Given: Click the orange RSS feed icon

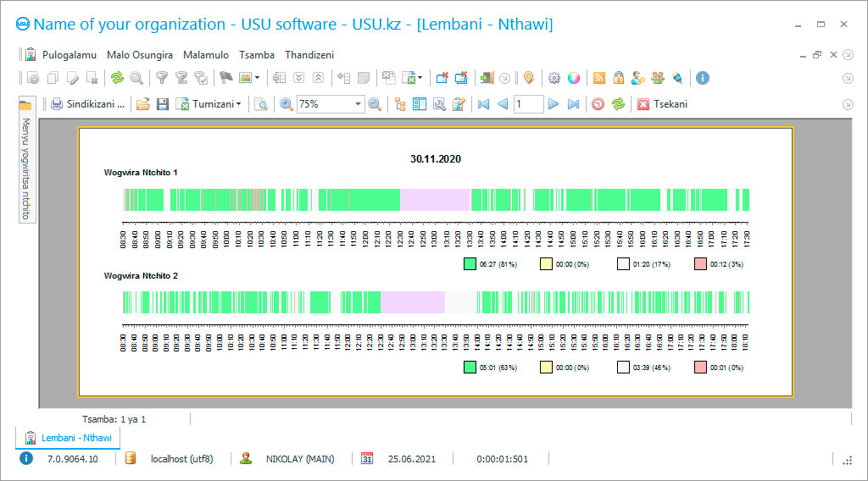Looking at the screenshot, I should point(599,78).
